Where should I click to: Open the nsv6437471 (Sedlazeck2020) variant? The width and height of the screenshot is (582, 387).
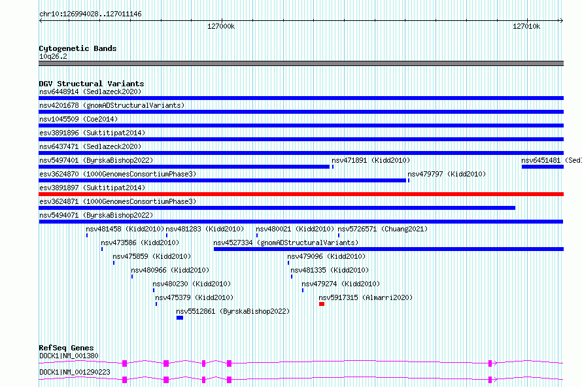[x=90, y=146]
